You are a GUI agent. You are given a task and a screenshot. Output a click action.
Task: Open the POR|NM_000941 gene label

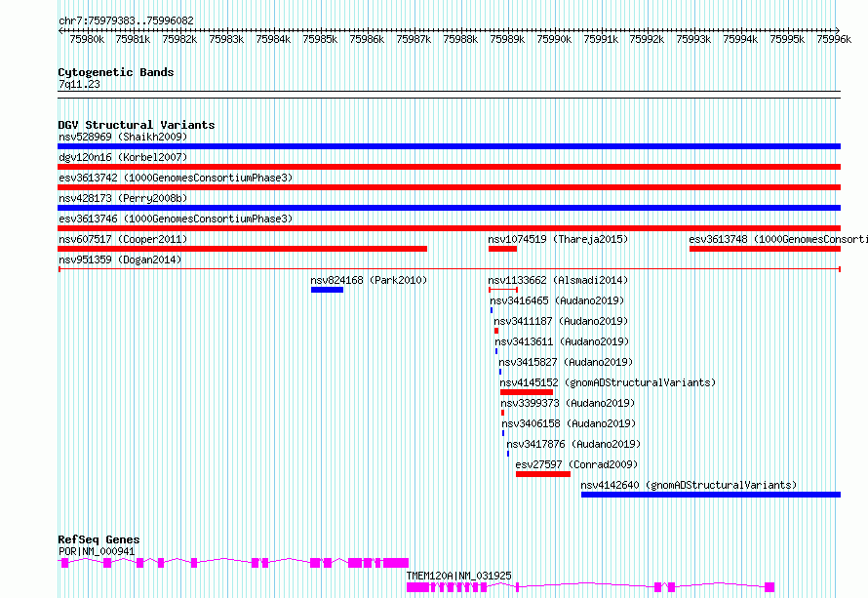(97, 551)
